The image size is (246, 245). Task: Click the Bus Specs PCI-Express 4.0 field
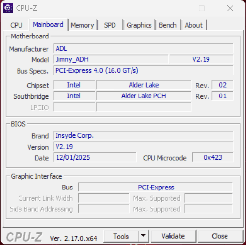(143, 70)
